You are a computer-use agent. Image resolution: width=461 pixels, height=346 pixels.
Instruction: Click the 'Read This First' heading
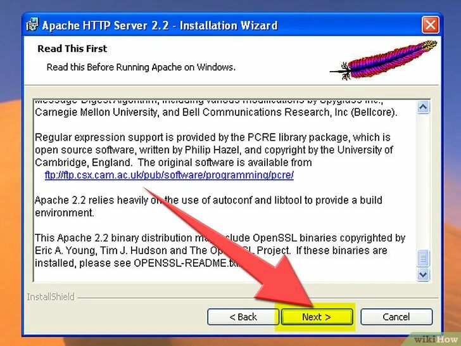72,49
